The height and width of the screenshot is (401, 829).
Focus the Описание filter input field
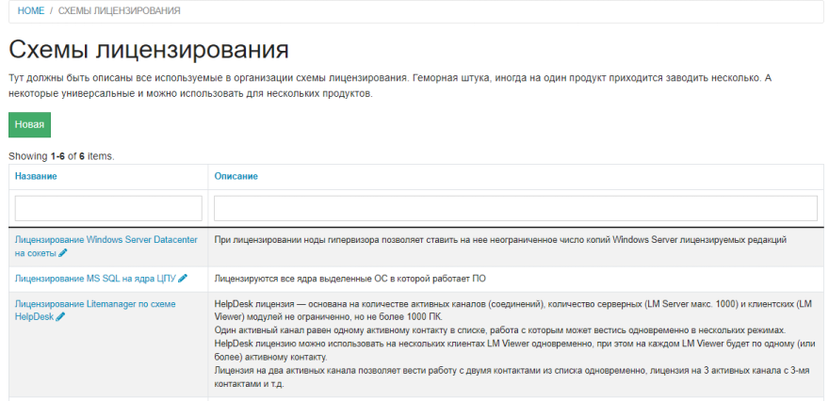coord(515,208)
